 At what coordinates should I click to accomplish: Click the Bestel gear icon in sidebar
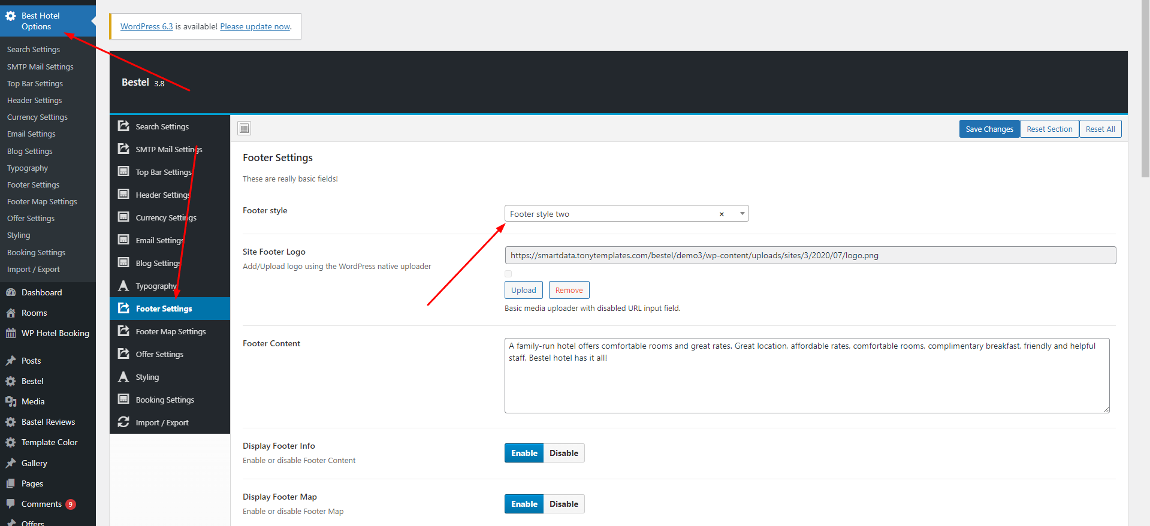point(11,381)
